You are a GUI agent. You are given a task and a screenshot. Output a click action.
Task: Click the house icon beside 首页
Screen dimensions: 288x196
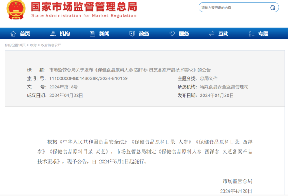coord(13,34)
